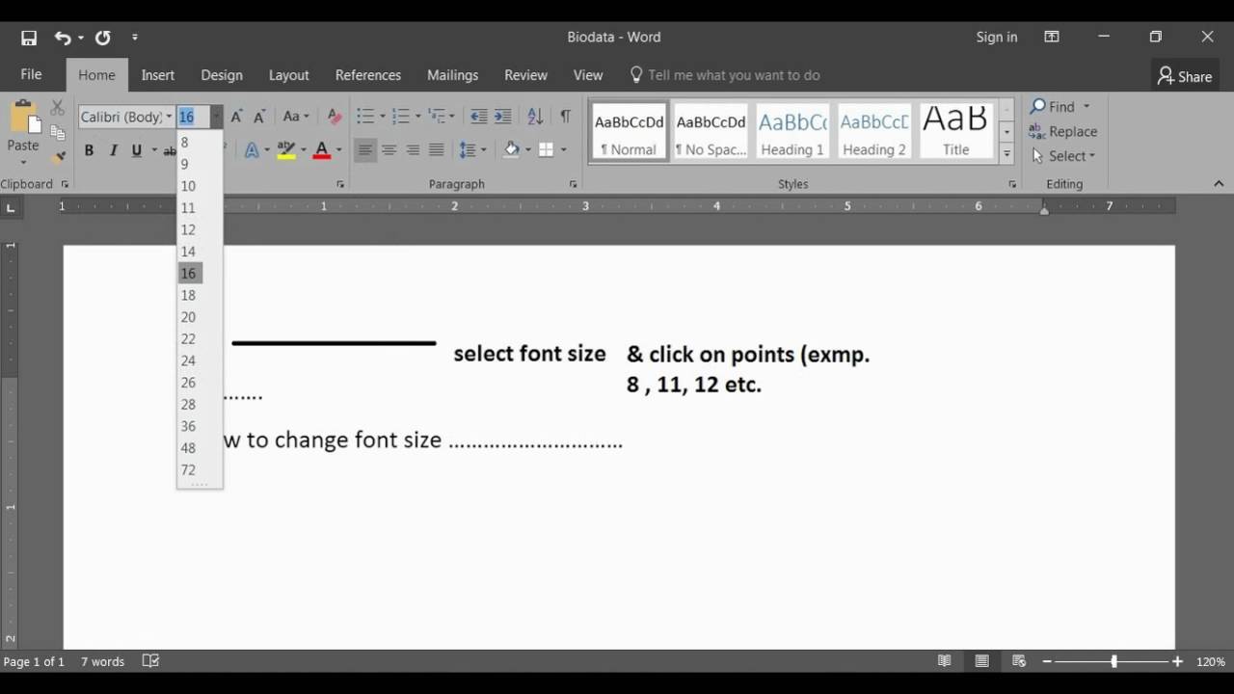Clear all formatting with eraser icon

pos(334,117)
